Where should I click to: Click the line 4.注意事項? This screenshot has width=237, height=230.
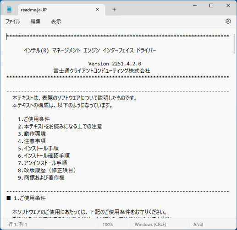coord(32,141)
